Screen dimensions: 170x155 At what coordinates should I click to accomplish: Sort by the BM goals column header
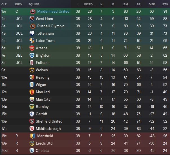(x=125, y=5)
